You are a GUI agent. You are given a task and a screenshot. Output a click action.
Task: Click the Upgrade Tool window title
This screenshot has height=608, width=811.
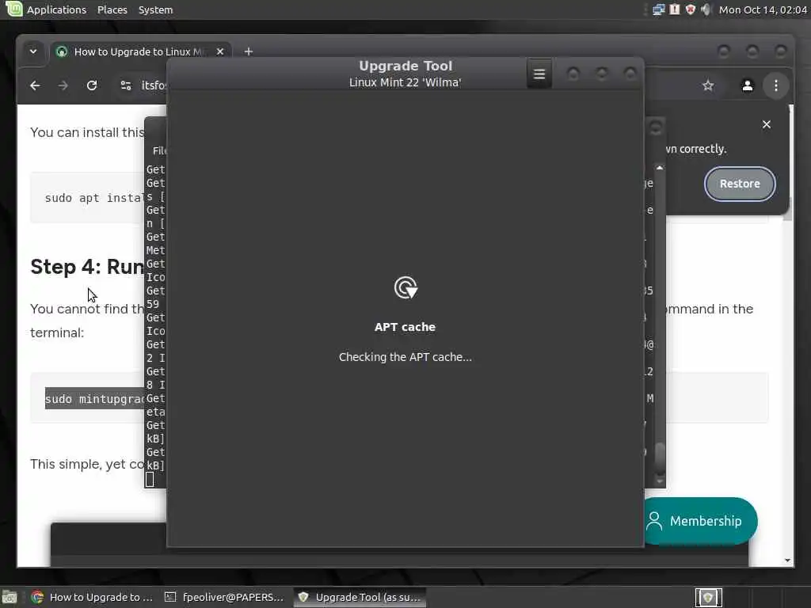(405, 66)
